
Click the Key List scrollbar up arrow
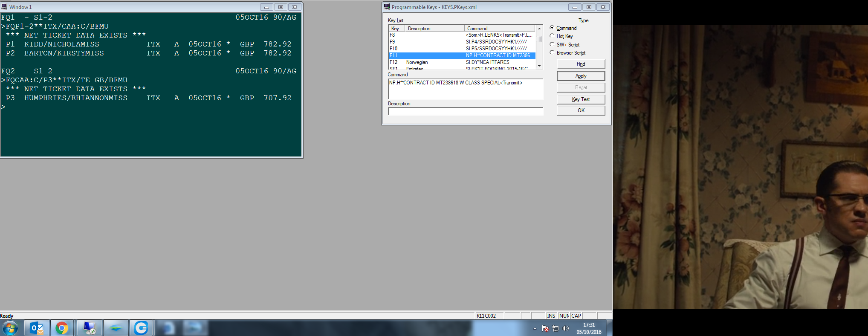[x=539, y=29]
